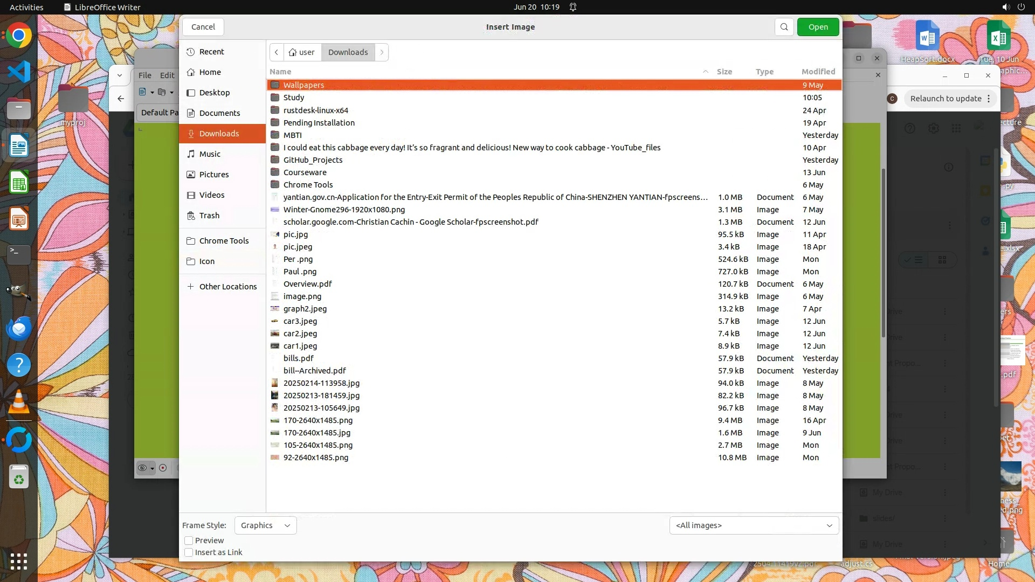The width and height of the screenshot is (1035, 582).
Task: Open the Frame Style Graphics dropdown
Action: coord(265,525)
